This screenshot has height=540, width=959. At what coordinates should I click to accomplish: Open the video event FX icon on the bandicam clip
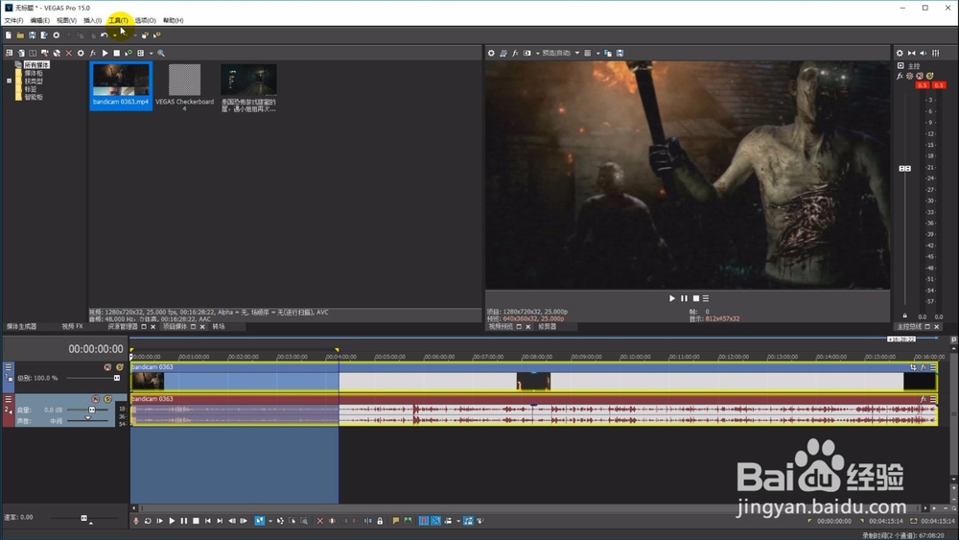pos(924,367)
